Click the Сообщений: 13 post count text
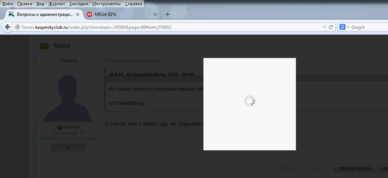388x178 pixels. point(68,133)
